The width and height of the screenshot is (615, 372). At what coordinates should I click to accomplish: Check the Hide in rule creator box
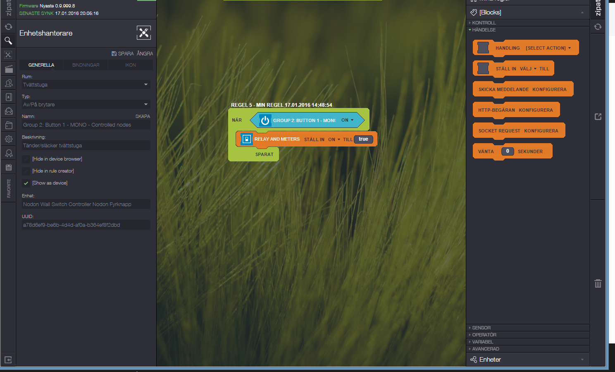(26, 171)
